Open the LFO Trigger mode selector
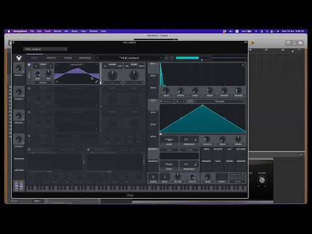 [169, 139]
